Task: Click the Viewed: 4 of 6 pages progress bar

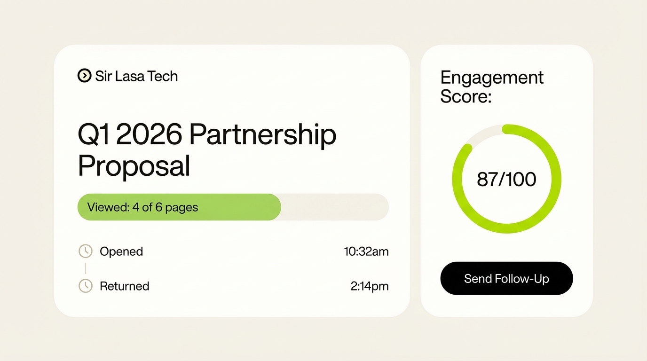Action: coord(233,207)
